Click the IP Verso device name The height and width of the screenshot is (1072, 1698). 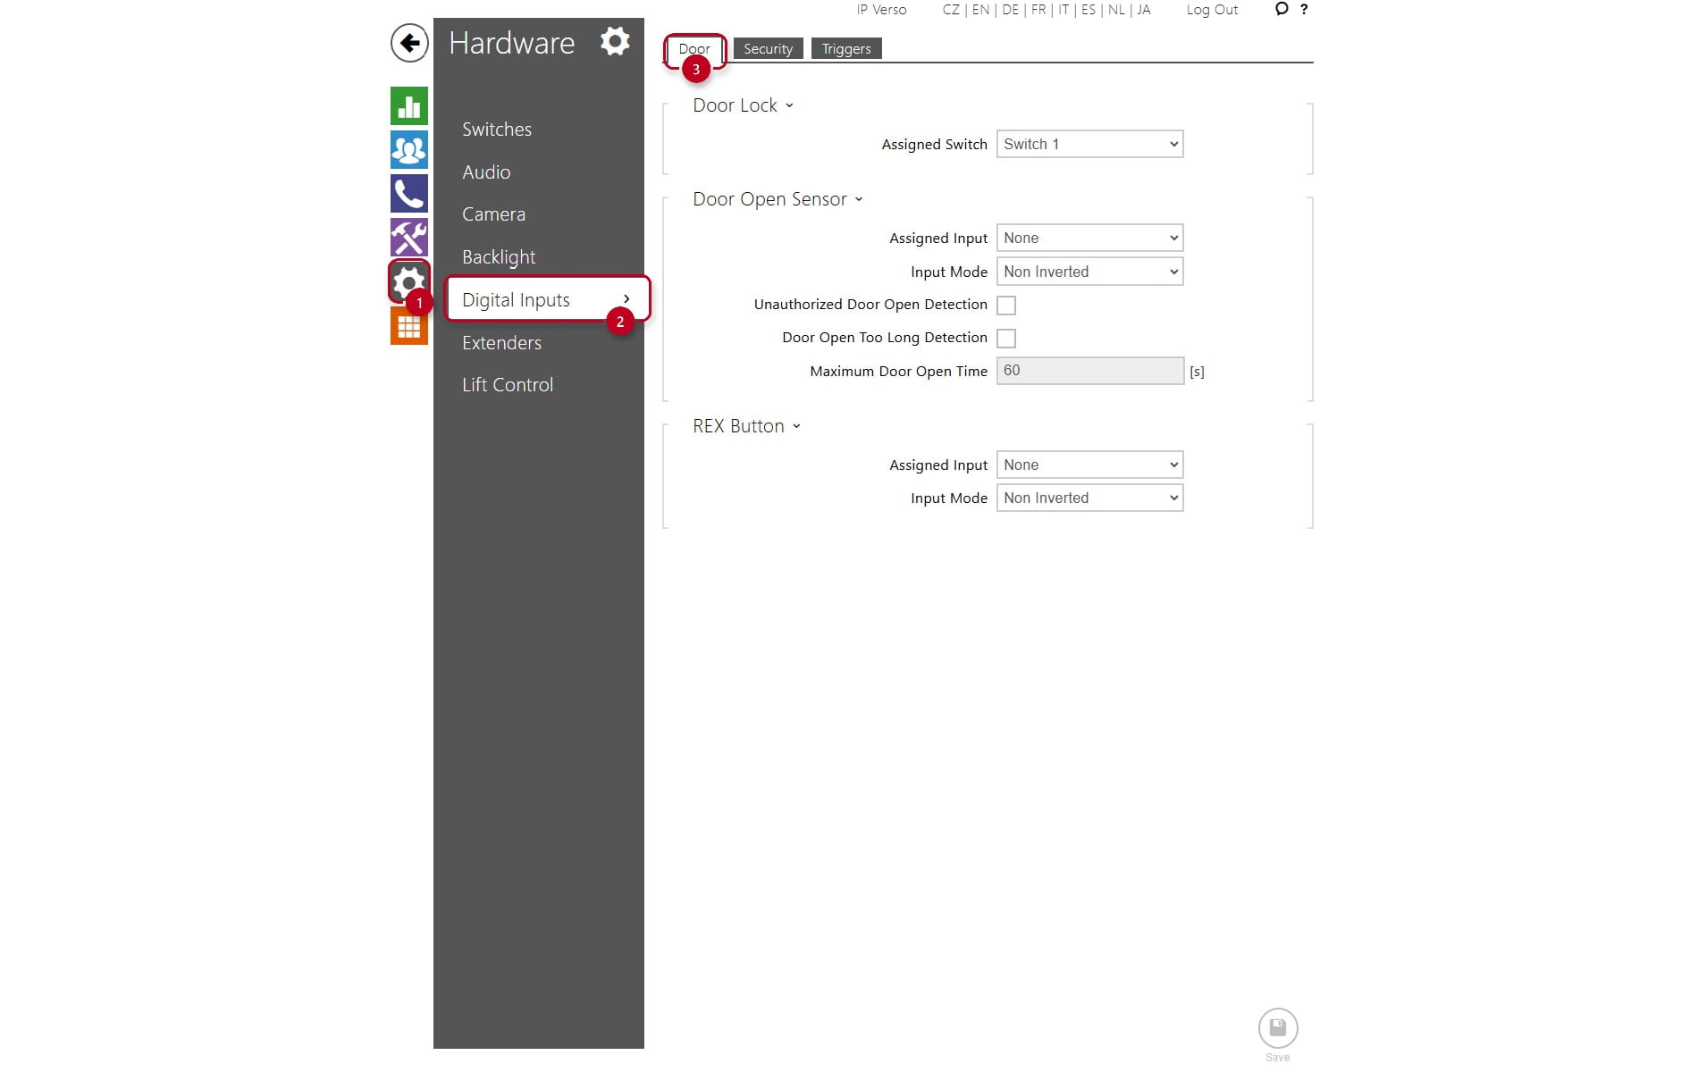point(881,10)
